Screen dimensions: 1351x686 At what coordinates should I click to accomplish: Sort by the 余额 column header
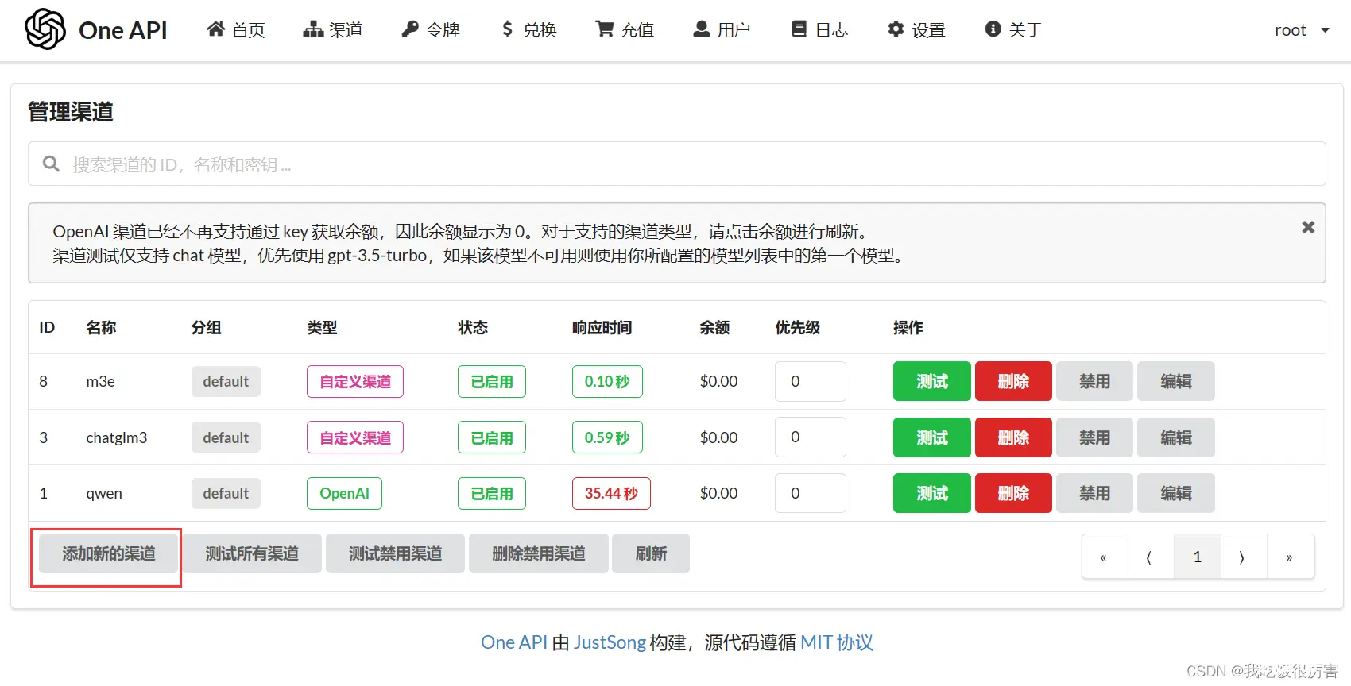714,327
